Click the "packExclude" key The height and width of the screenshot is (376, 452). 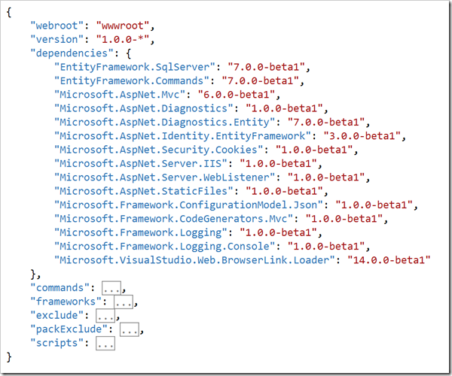click(69, 329)
